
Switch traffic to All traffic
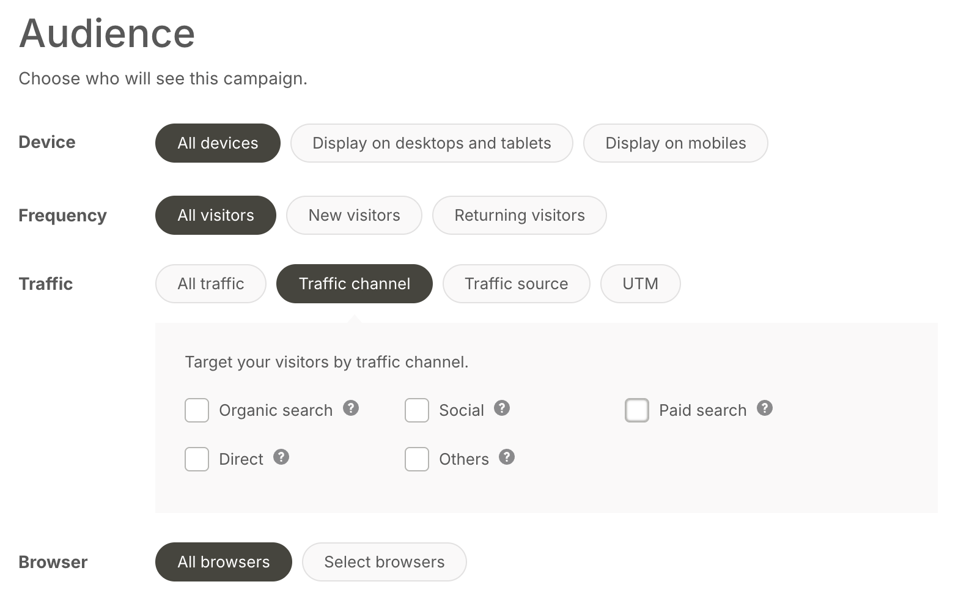(x=211, y=284)
